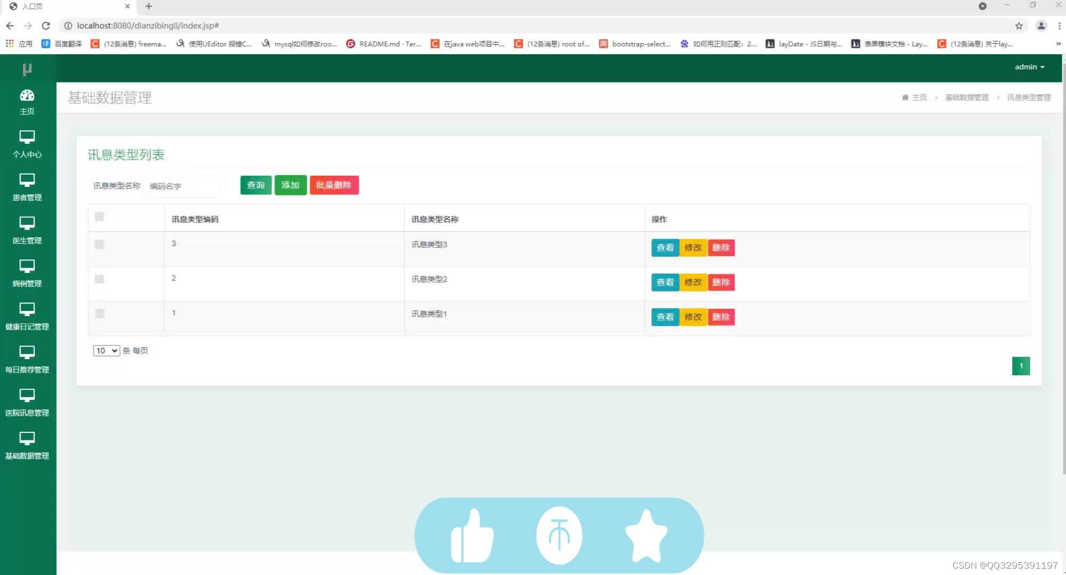Delete 讯息类型2 with 删除 button

coord(721,282)
